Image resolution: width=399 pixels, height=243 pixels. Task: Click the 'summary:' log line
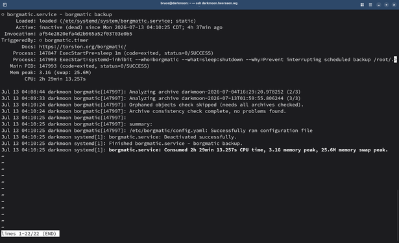pos(141,124)
